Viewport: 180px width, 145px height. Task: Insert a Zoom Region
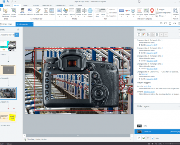coord(13,13)
